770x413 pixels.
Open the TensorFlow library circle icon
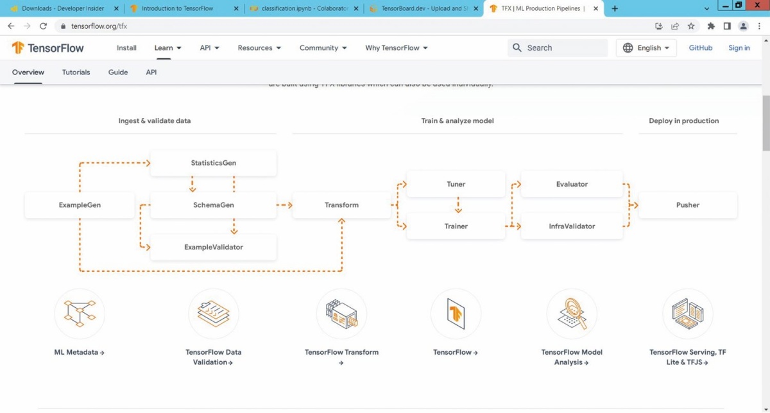(456, 314)
